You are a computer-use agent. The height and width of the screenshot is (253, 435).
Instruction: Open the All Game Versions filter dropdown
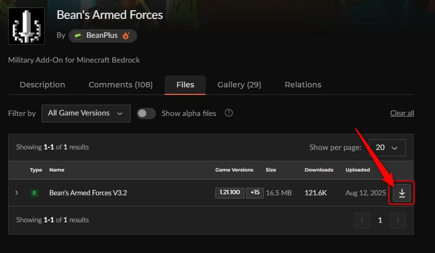coord(86,113)
